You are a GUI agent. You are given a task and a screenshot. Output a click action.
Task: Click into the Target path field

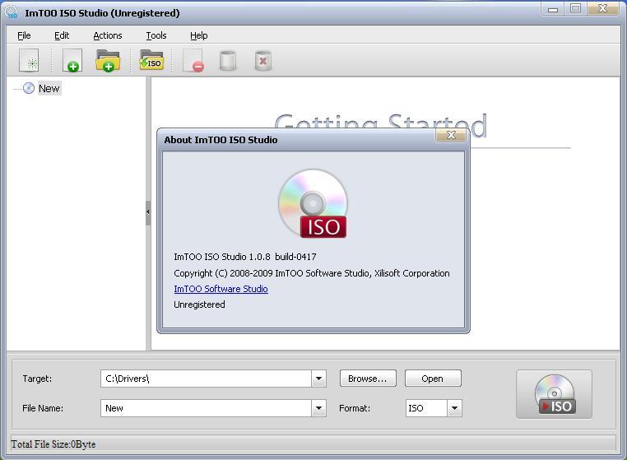click(206, 379)
